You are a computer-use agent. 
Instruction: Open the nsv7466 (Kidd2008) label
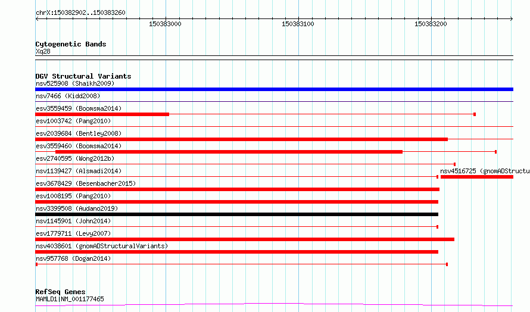point(68,96)
